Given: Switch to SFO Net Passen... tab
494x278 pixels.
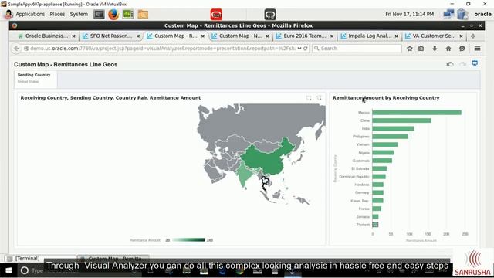Looking at the screenshot, I should pyautogui.click(x=111, y=36).
